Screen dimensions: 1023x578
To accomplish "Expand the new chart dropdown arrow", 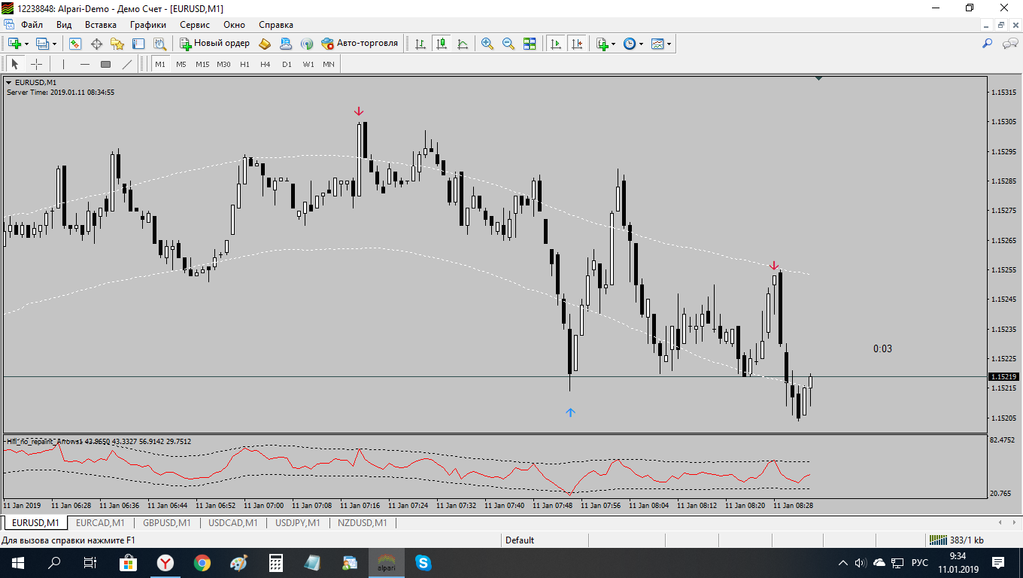I will 26,44.
